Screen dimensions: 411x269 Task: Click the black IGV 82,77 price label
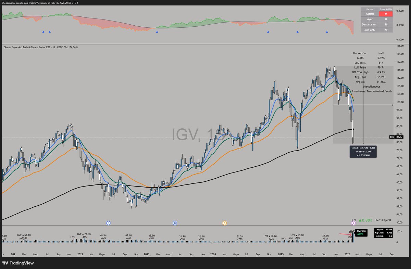click(396, 137)
